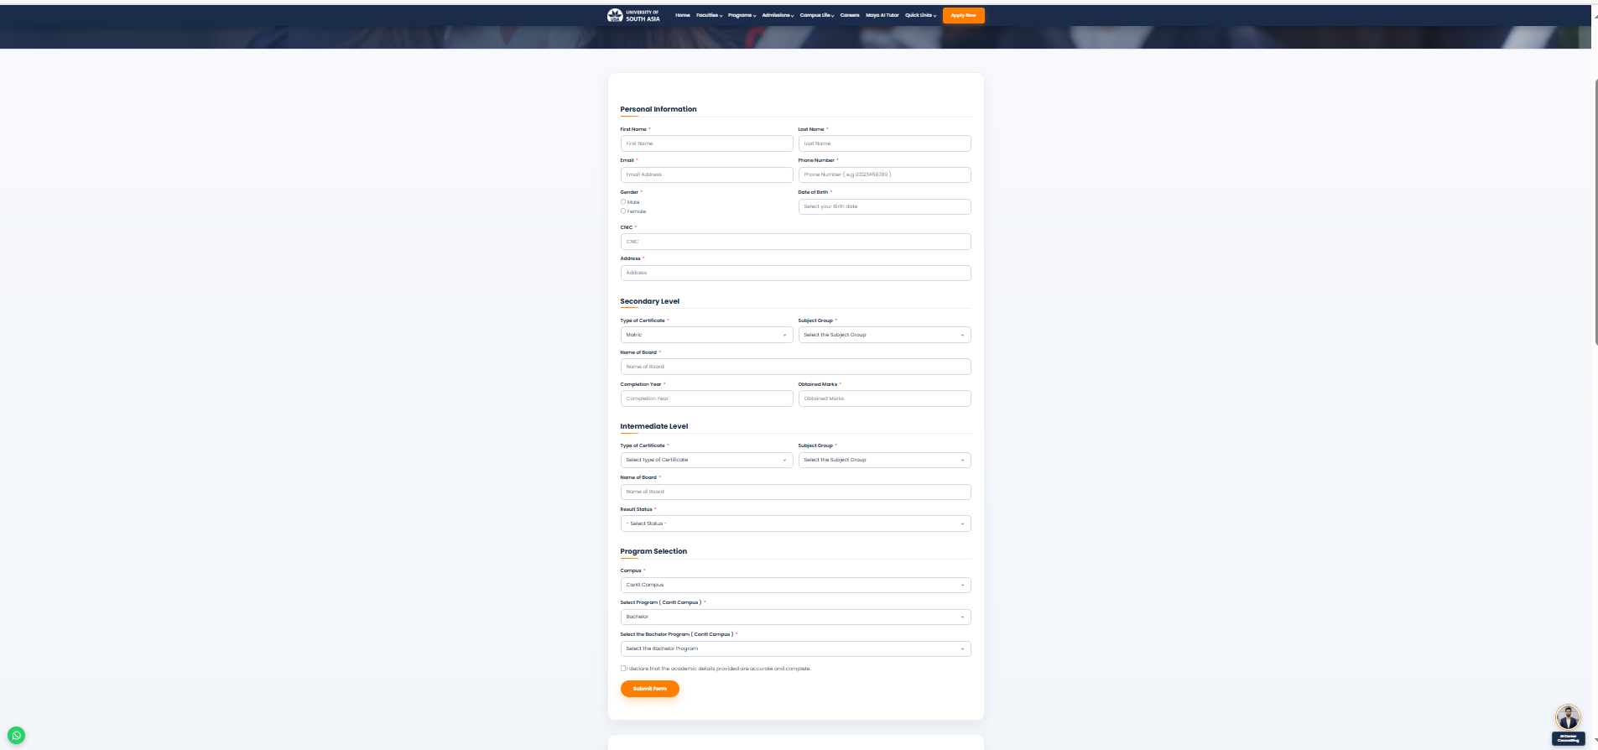Open the AI Career Counselling avatar widget
Image resolution: width=1598 pixels, height=750 pixels.
click(1568, 724)
